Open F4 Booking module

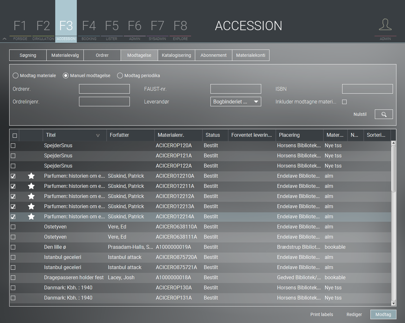pos(89,29)
